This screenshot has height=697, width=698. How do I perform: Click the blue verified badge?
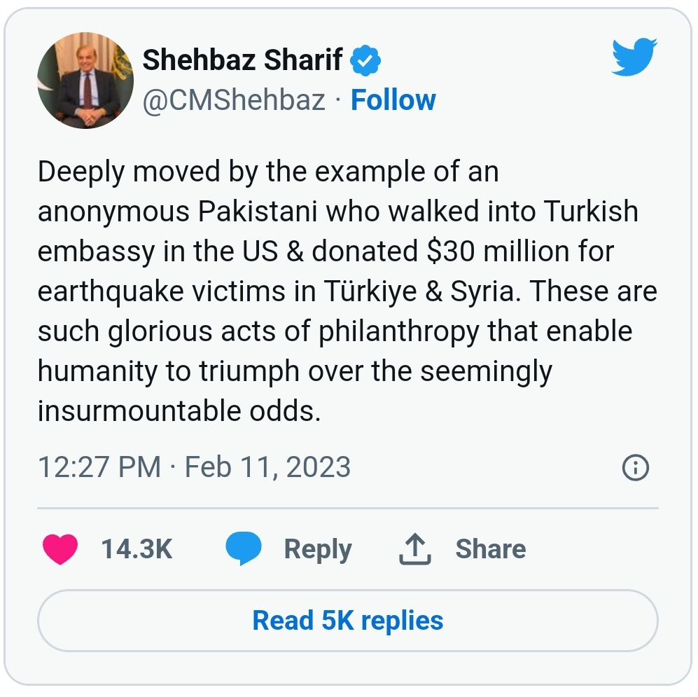pyautogui.click(x=365, y=62)
